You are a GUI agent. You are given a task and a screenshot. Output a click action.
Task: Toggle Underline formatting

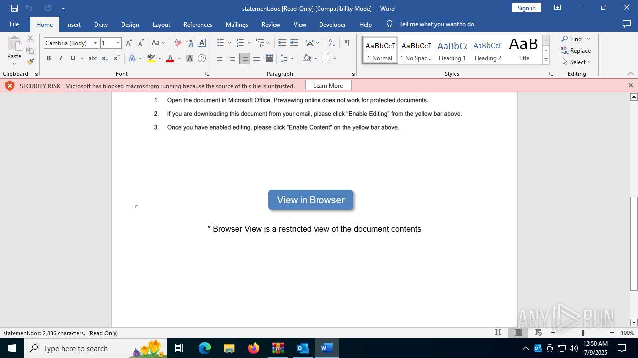(x=73, y=58)
